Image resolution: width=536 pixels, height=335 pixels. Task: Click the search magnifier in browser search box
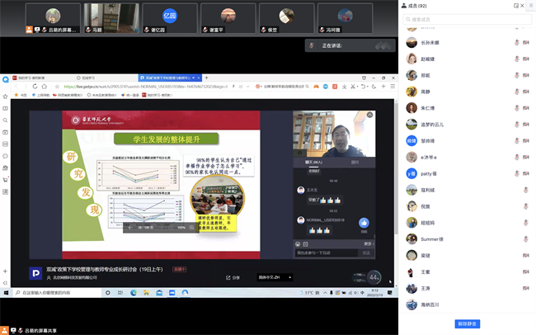pos(307,87)
